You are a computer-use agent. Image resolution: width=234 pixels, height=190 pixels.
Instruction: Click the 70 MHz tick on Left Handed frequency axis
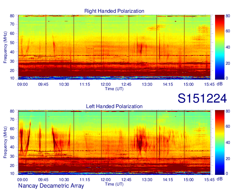12,119
